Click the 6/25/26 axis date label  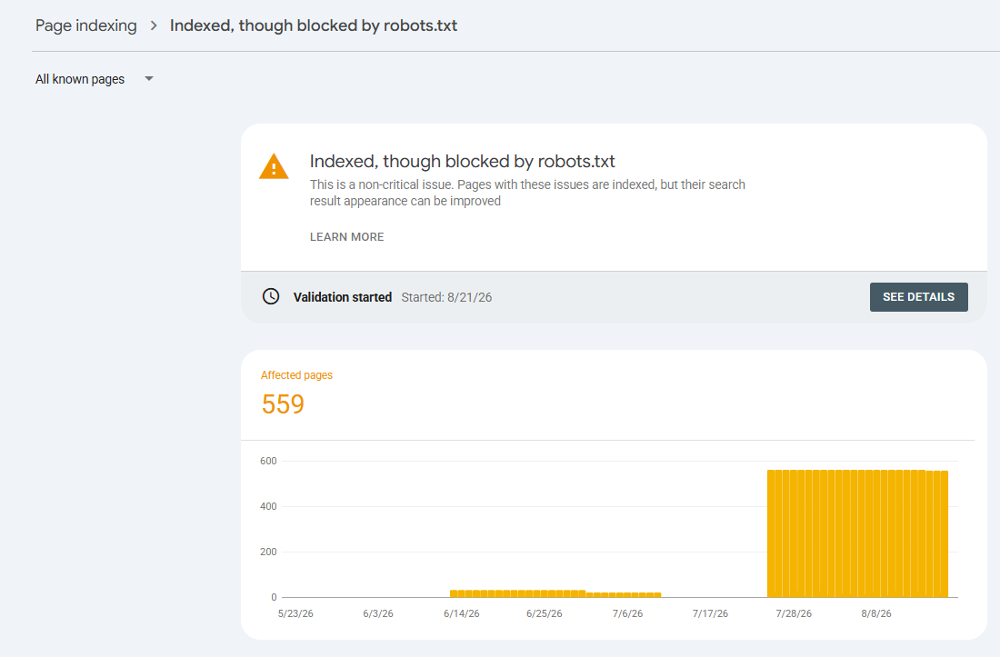coord(545,613)
